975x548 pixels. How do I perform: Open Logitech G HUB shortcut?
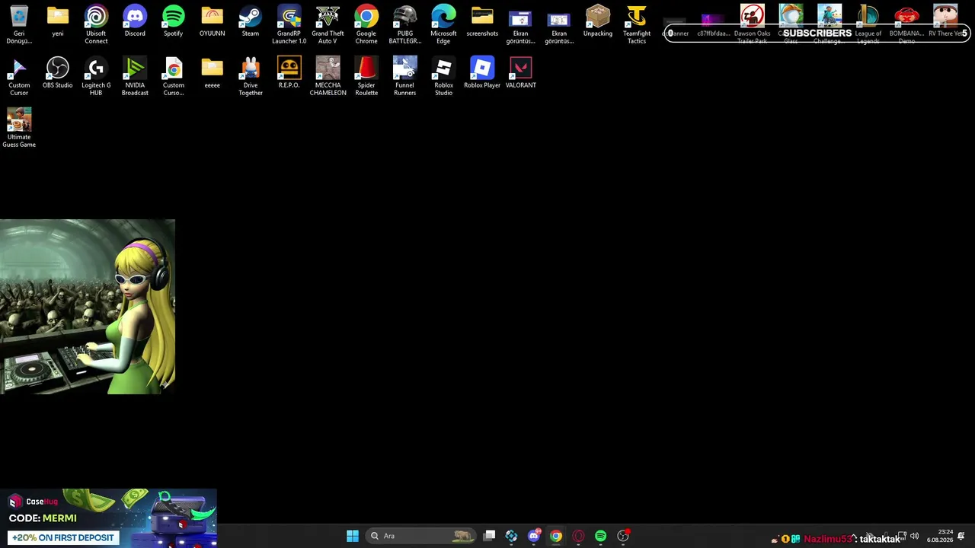pyautogui.click(x=96, y=76)
